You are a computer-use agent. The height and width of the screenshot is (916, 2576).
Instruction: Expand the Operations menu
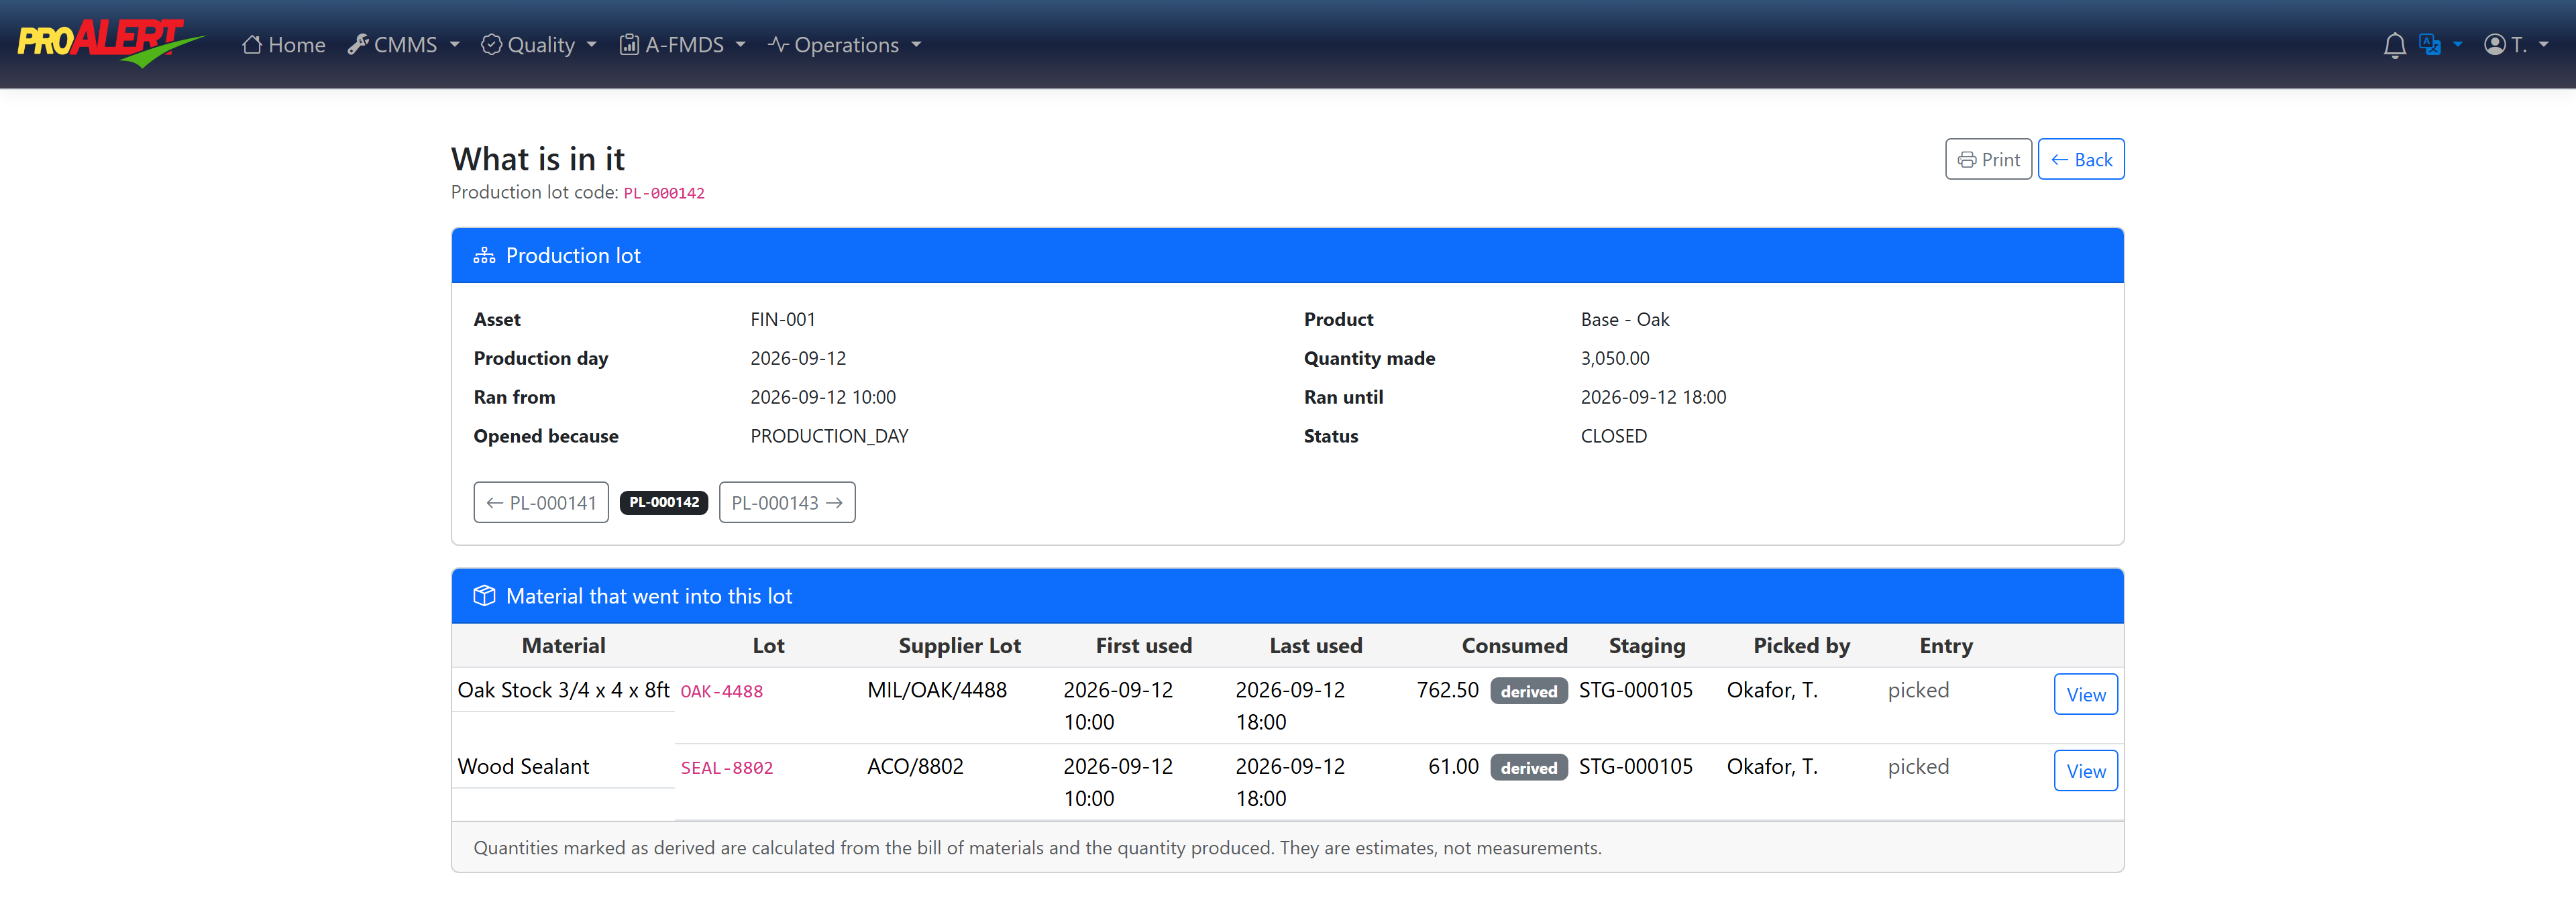(845, 45)
